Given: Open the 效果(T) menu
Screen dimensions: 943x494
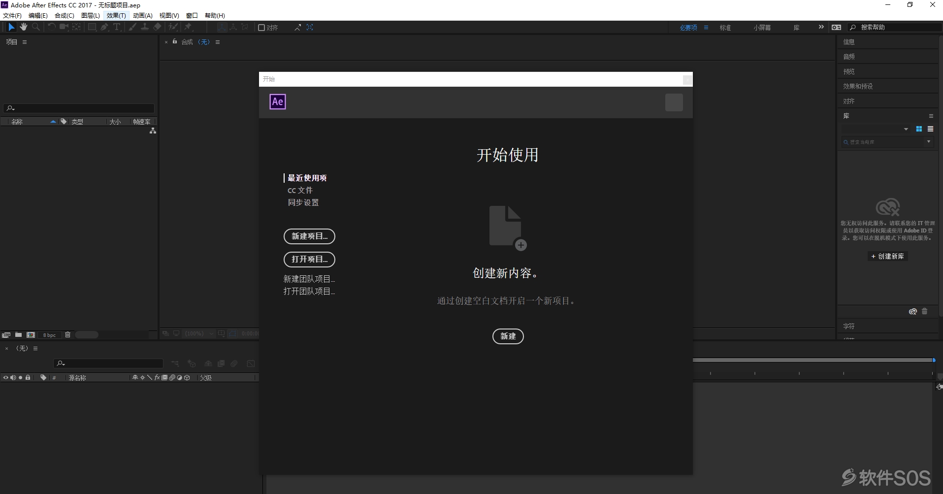Looking at the screenshot, I should click(x=116, y=16).
